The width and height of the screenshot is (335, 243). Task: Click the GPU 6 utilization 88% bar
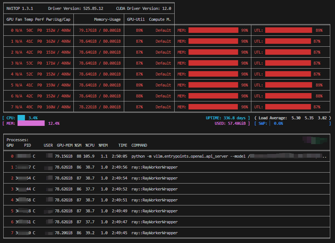(289, 96)
